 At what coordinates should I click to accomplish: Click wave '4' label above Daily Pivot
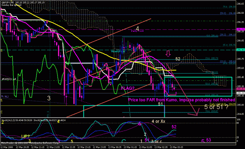[x=137, y=29]
